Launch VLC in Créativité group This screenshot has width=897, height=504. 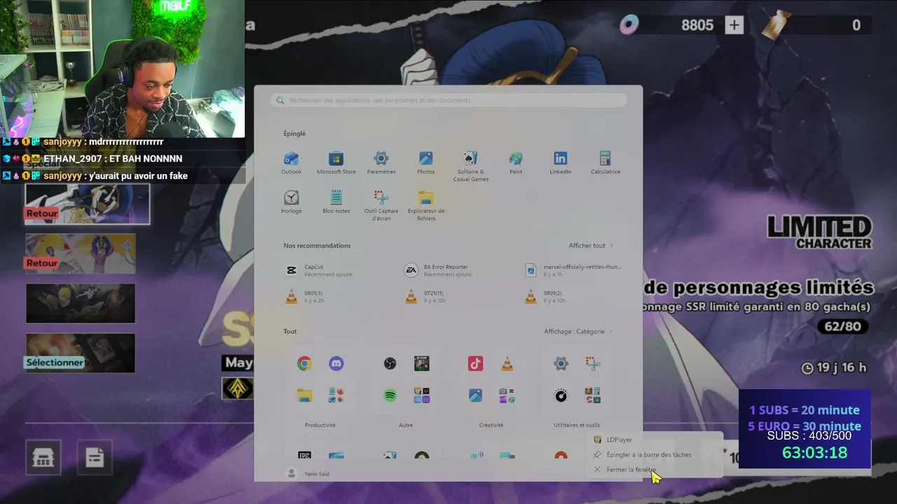507,363
